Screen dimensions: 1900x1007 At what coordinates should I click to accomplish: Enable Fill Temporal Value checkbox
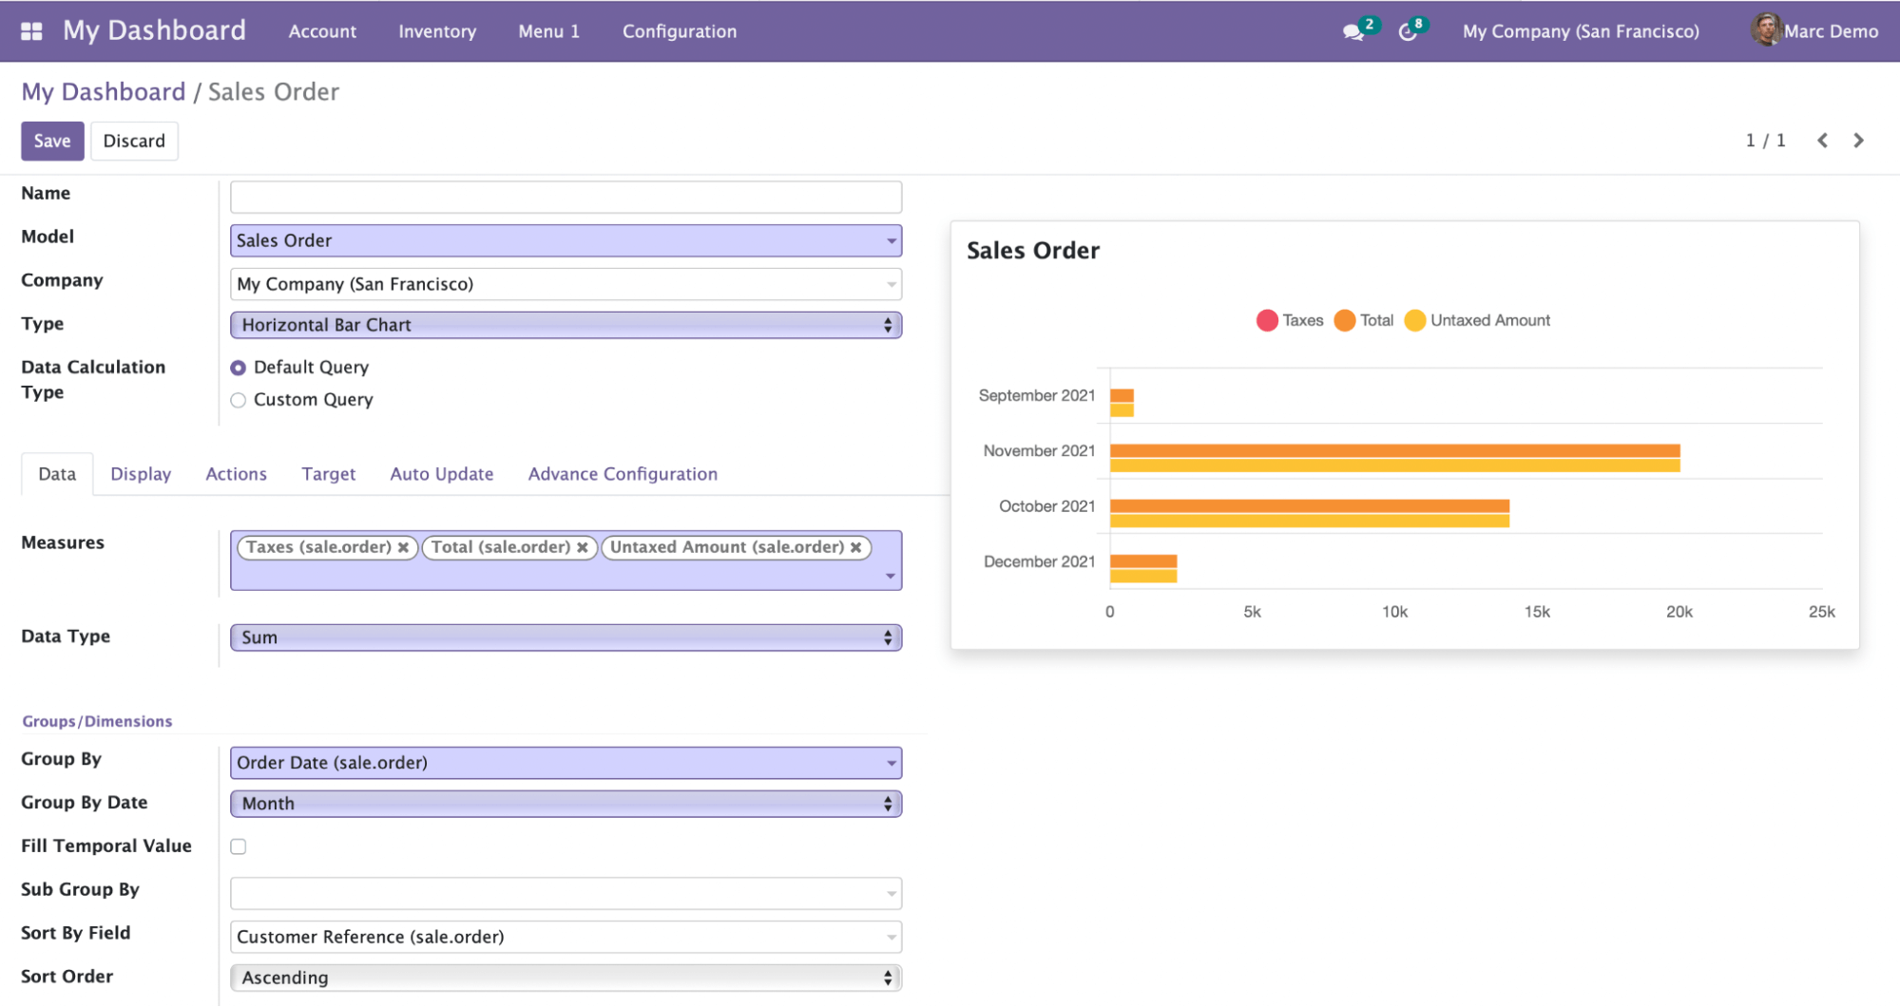pyautogui.click(x=239, y=846)
